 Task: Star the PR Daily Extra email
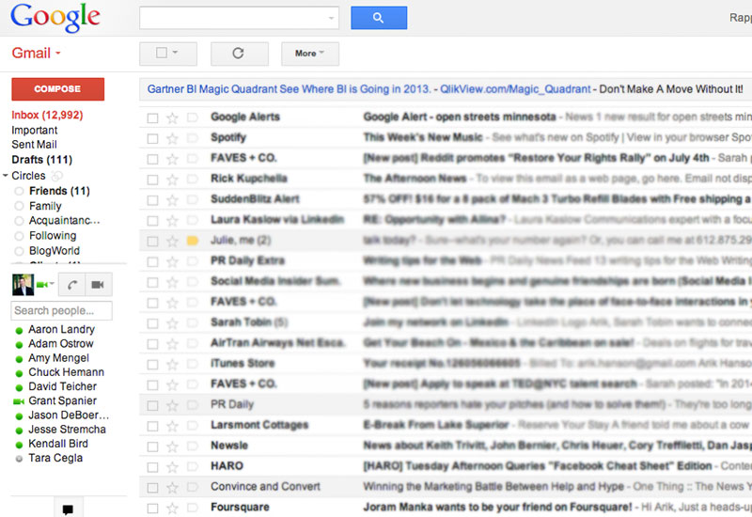point(172,261)
